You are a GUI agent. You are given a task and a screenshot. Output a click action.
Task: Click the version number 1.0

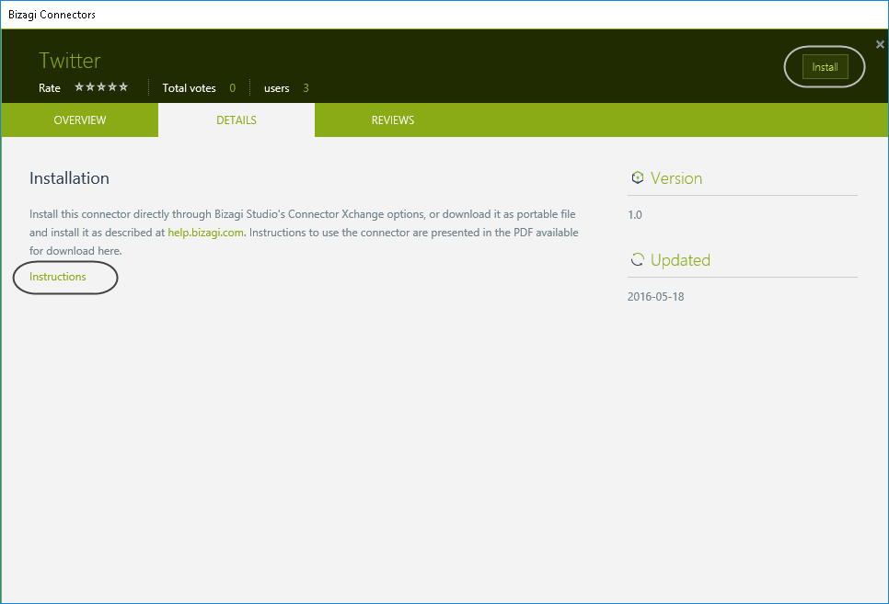click(635, 215)
